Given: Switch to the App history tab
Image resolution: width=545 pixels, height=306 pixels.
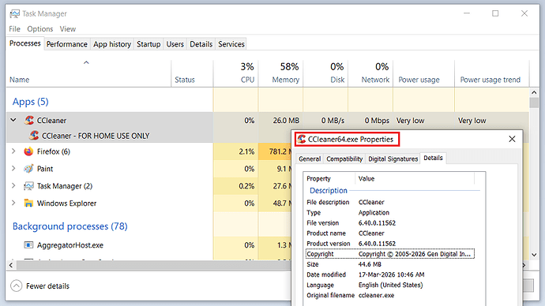Looking at the screenshot, I should 112,44.
